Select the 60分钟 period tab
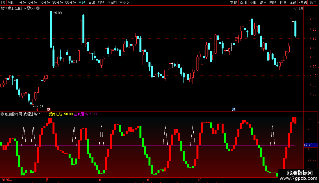Image resolution: width=319 pixels, height=183 pixels. pos(70,3)
